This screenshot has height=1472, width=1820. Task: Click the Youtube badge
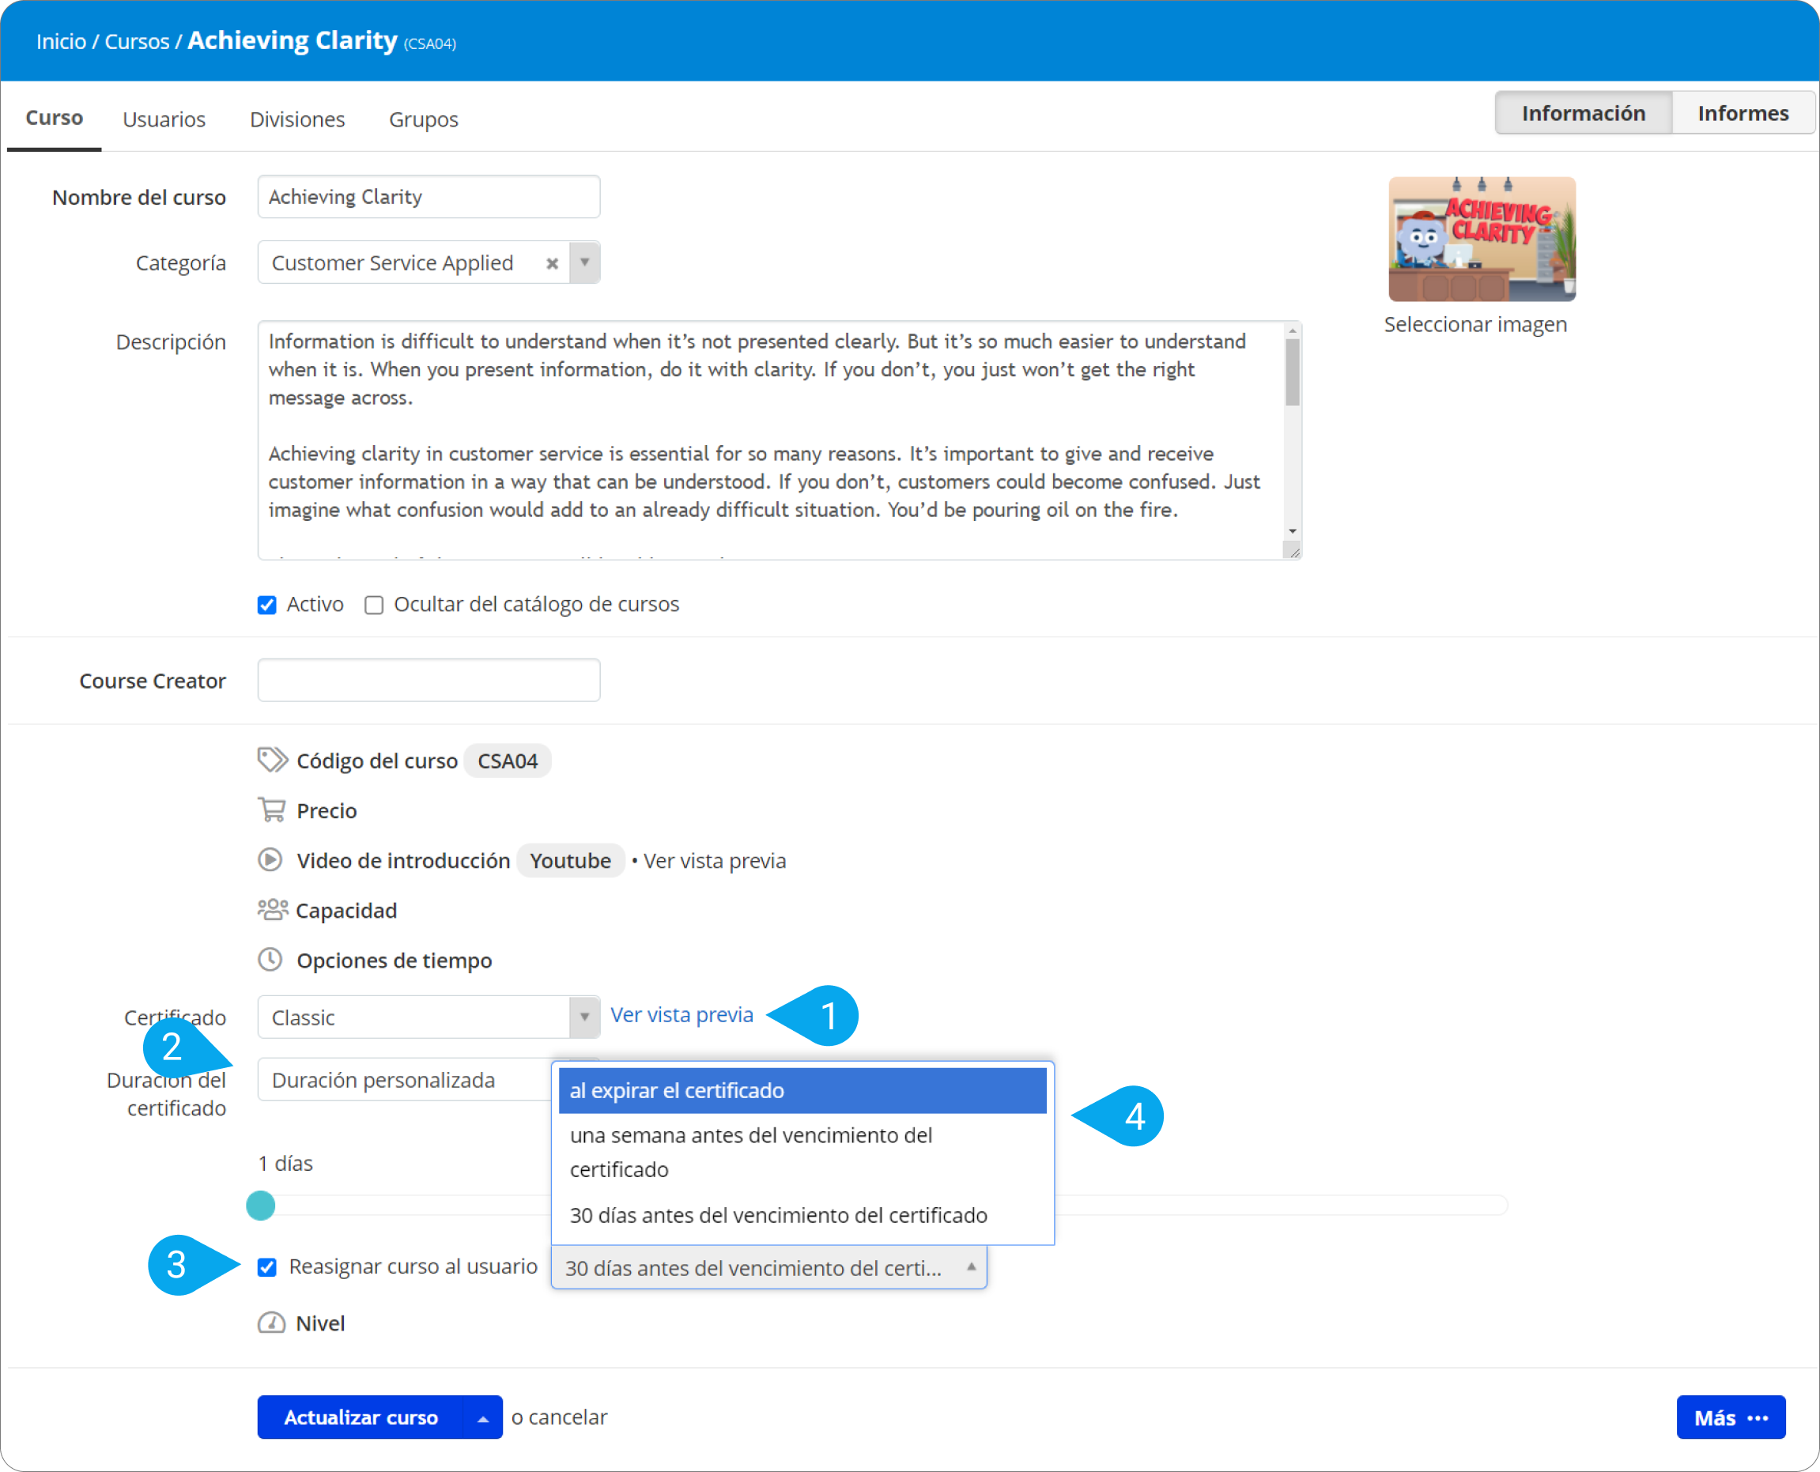coord(570,861)
